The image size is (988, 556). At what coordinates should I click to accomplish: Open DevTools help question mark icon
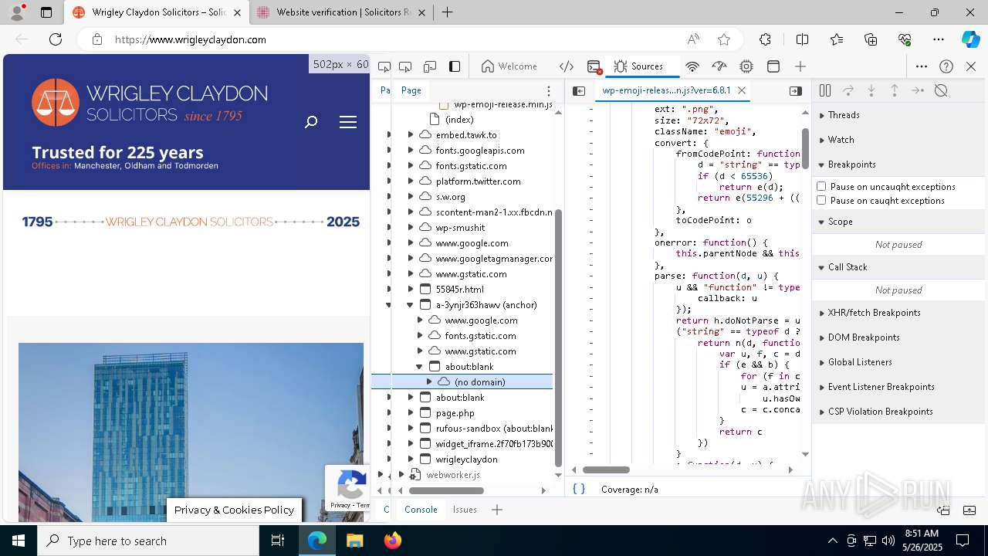[946, 66]
